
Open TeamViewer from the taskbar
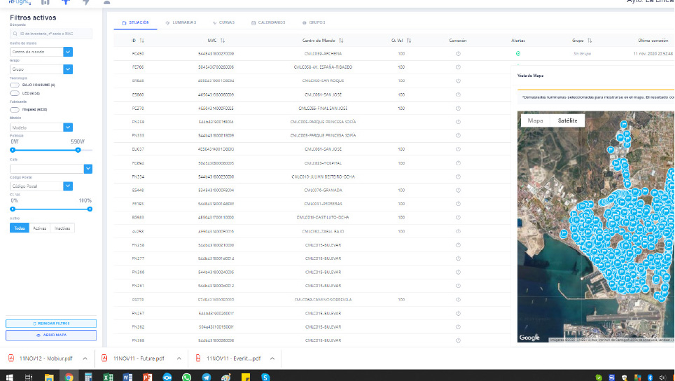pos(167,377)
